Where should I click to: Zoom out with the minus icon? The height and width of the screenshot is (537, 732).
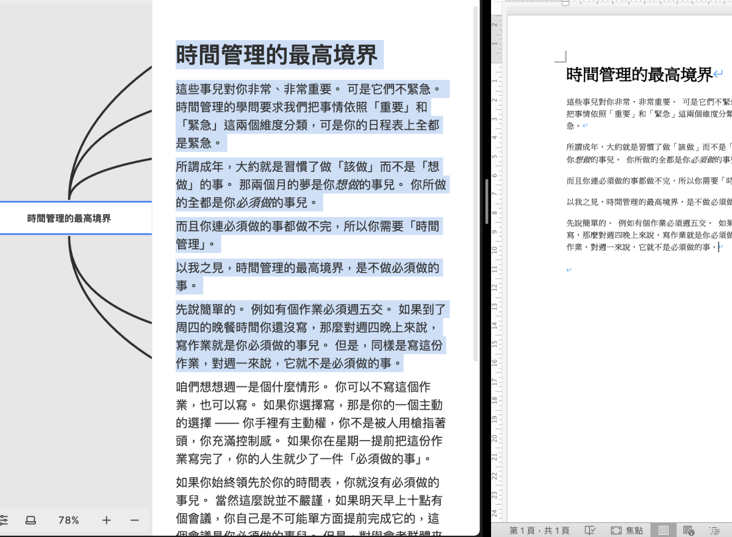click(135, 520)
